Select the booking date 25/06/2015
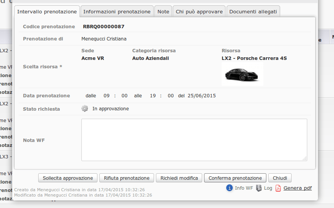This screenshot has width=334, height=208. click(201, 96)
